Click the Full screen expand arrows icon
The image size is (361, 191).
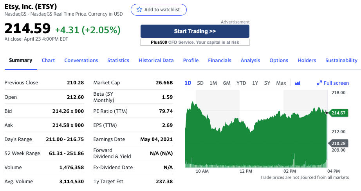pos(319,83)
